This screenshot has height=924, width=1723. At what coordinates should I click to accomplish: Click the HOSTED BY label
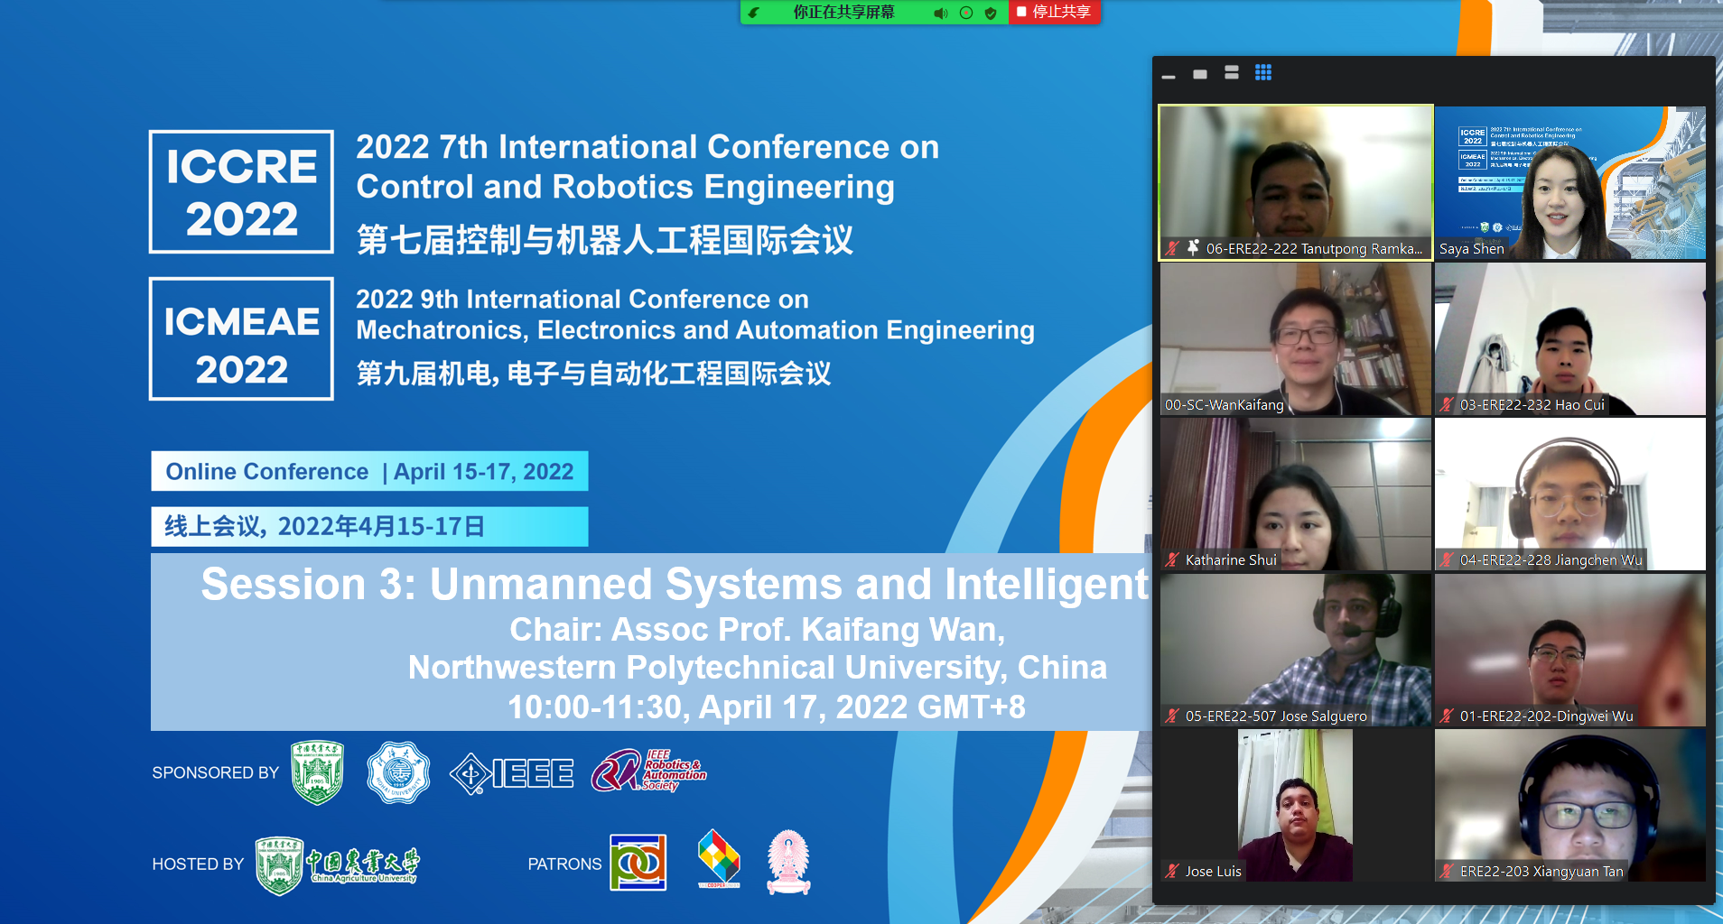point(198,864)
